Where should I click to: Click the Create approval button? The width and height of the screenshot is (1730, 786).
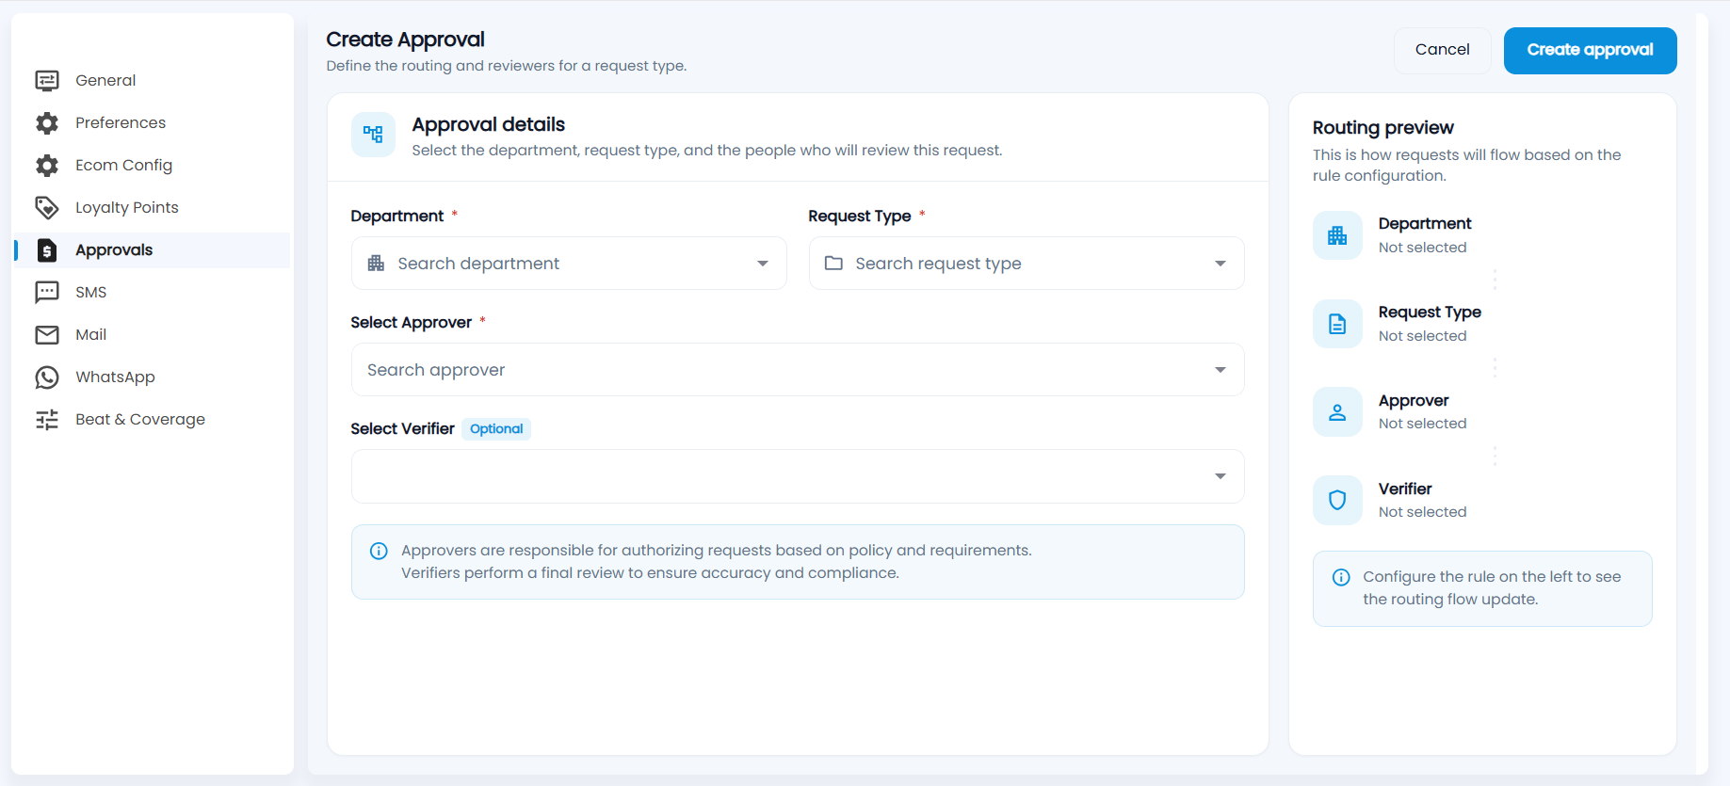[1590, 50]
